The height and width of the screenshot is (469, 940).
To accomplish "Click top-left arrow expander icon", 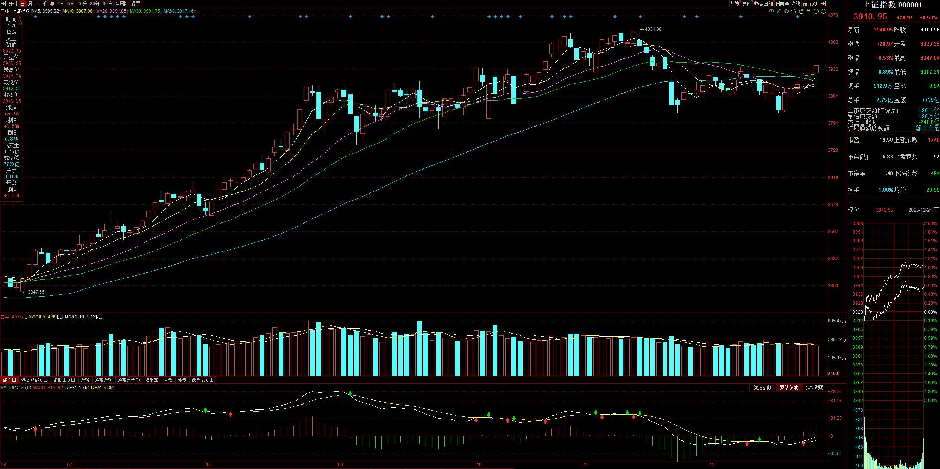I will [x=3, y=4].
